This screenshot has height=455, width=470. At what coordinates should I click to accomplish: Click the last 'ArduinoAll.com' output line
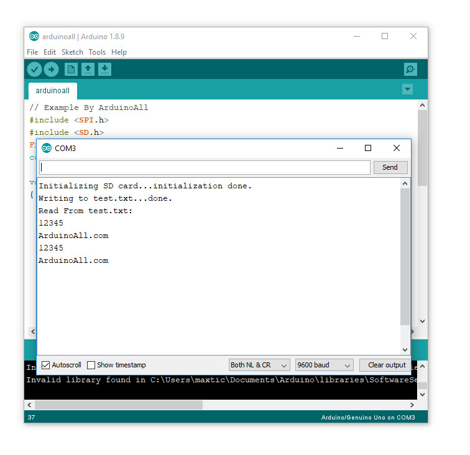tap(73, 260)
